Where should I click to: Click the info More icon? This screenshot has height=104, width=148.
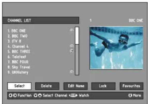click(x=130, y=95)
